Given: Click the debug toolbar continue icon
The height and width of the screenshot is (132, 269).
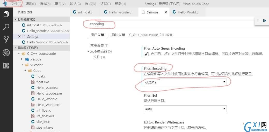Looking at the screenshot, I should (264, 21).
